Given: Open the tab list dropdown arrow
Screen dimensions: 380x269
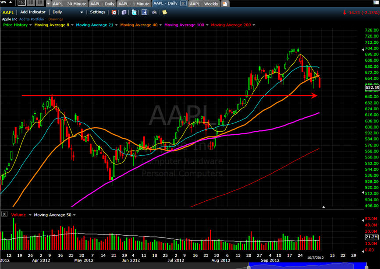Looking at the screenshot, I should tap(48, 3).
